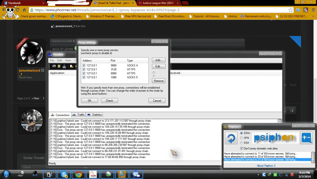Open Windows 7 Themes bookmark
The image size is (317, 179).
pos(102,16)
